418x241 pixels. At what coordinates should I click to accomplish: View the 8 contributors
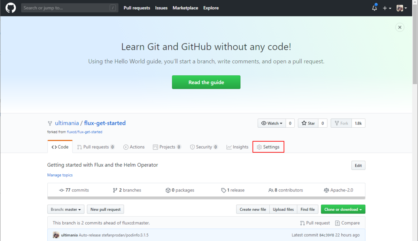(x=286, y=190)
